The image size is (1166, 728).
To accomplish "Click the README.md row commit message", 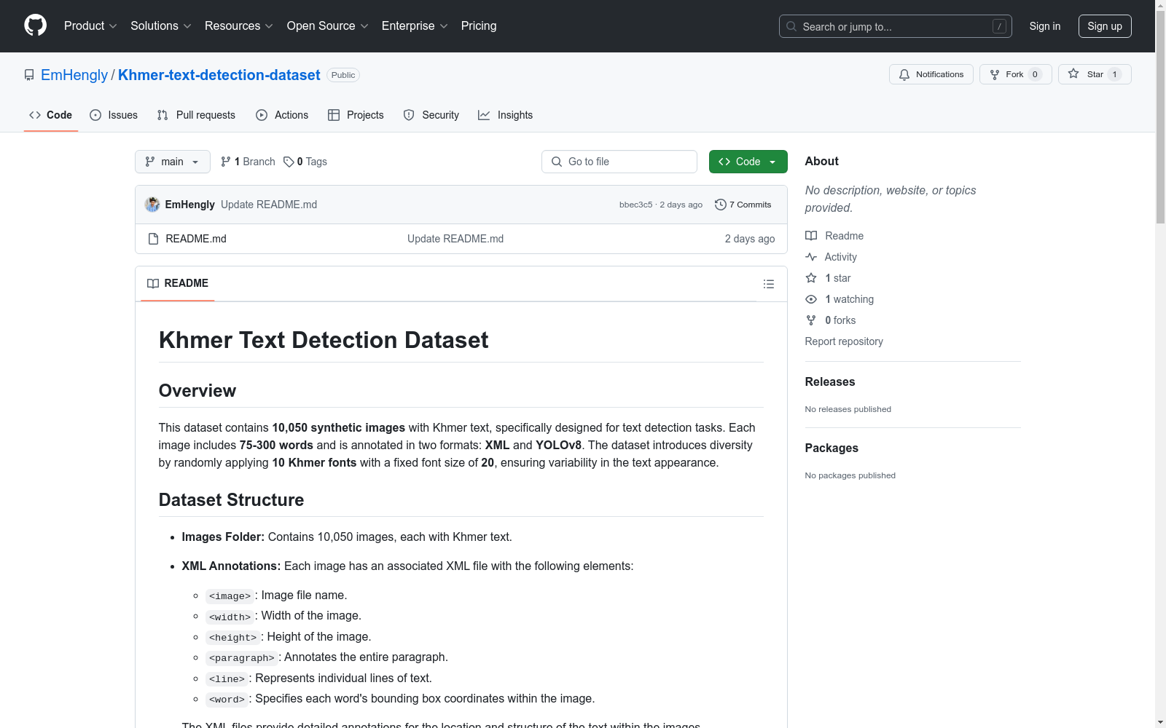I will click(x=455, y=239).
